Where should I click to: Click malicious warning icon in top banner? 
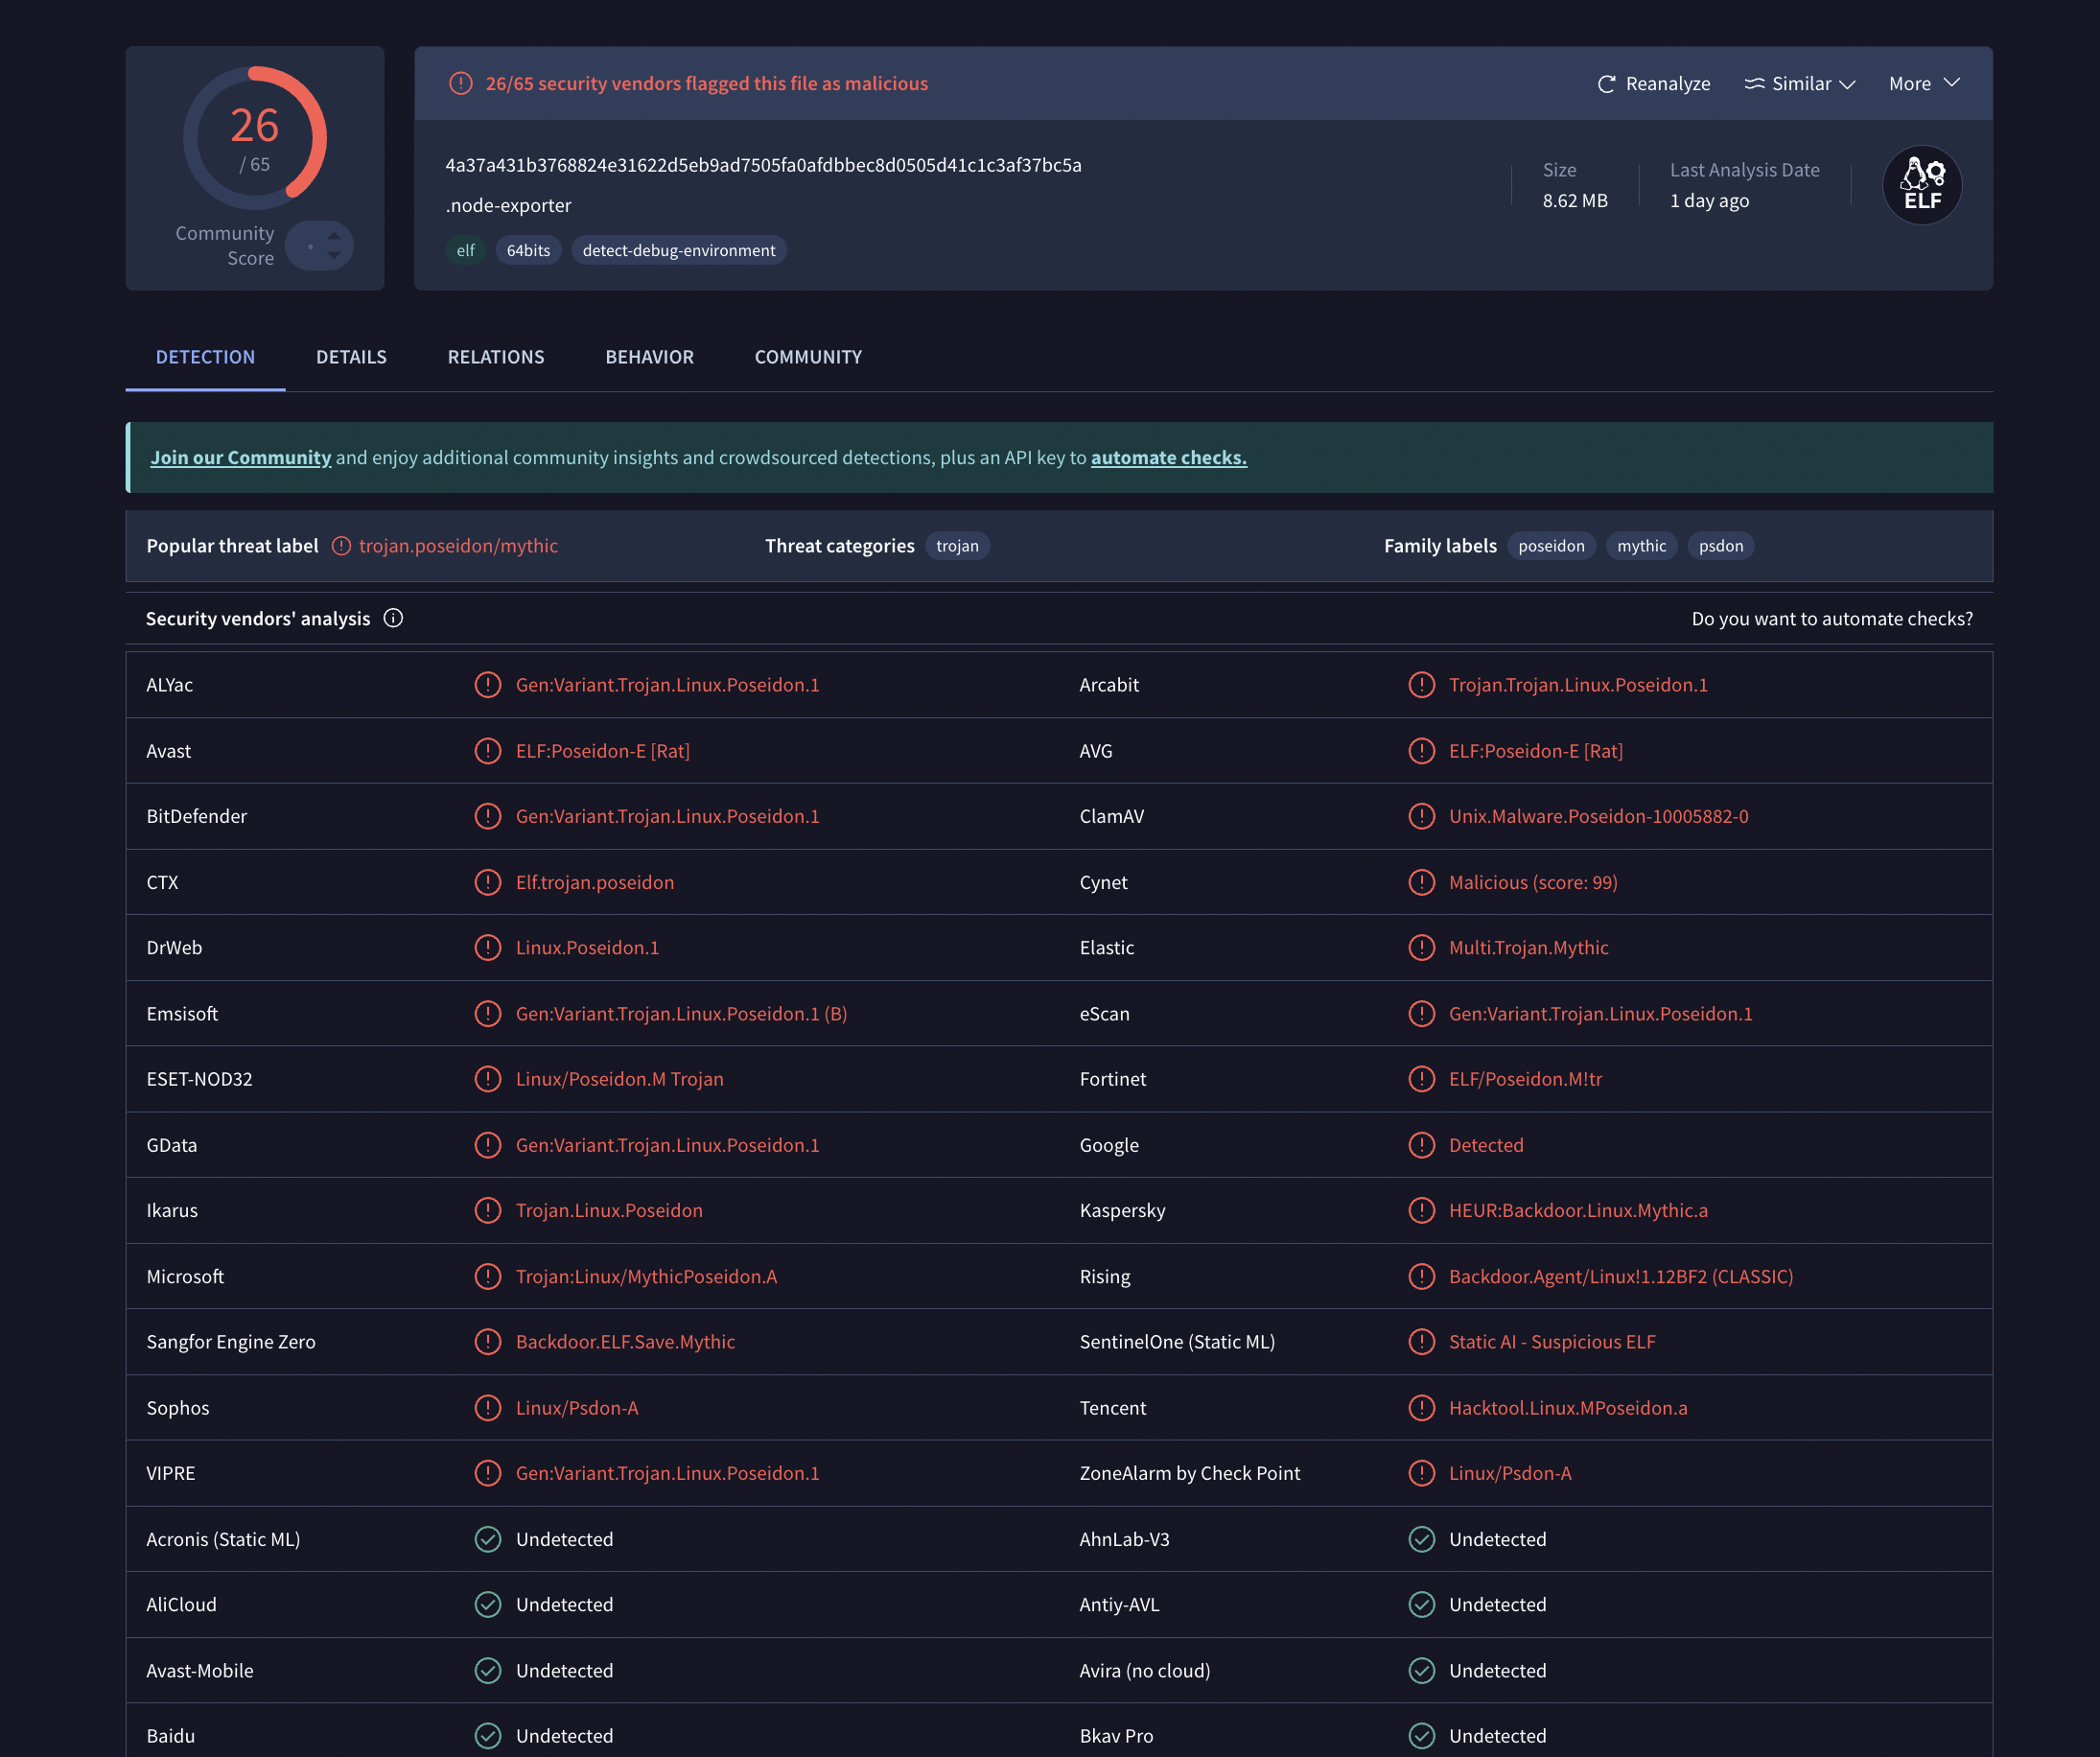tap(460, 84)
